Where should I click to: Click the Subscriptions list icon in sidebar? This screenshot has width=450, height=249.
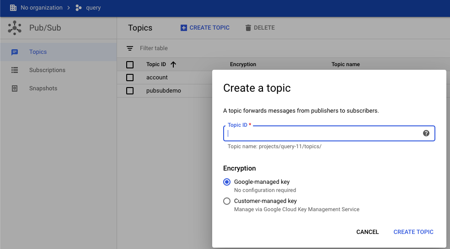click(x=15, y=70)
